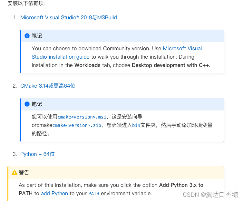This screenshot has width=243, height=201.
Task: Click the PATH code text in warning
Action: click(94, 194)
